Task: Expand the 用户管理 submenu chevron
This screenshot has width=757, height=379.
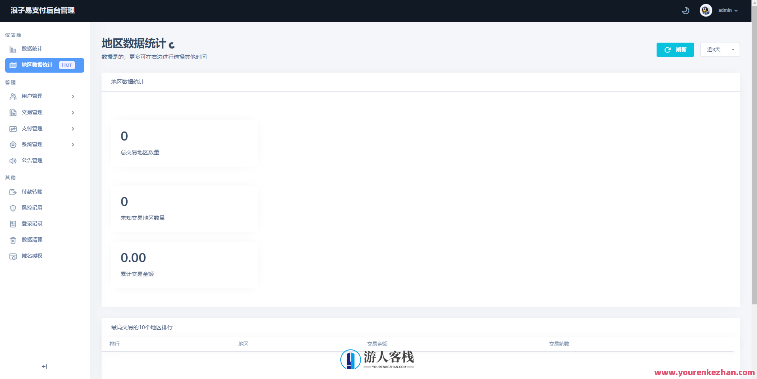Action: [73, 96]
